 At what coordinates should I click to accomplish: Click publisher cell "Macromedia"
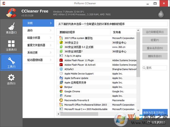(x=118, y=100)
